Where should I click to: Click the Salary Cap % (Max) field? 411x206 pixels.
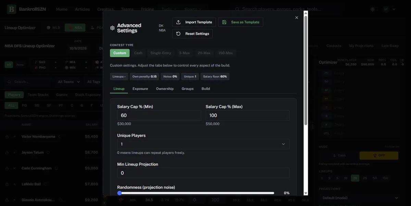pos(248,115)
